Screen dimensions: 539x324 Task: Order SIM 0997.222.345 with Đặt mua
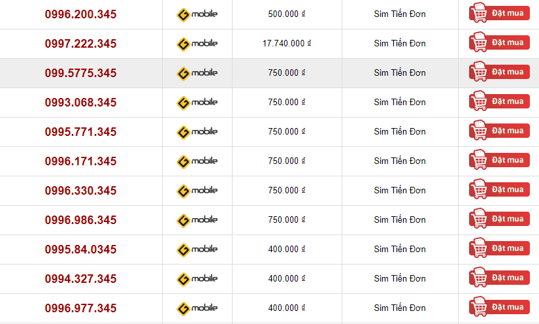pyautogui.click(x=499, y=42)
